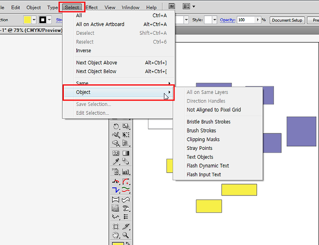This screenshot has height=245, width=319.
Task: Select the bulleted list icon tool
Action: (126, 217)
